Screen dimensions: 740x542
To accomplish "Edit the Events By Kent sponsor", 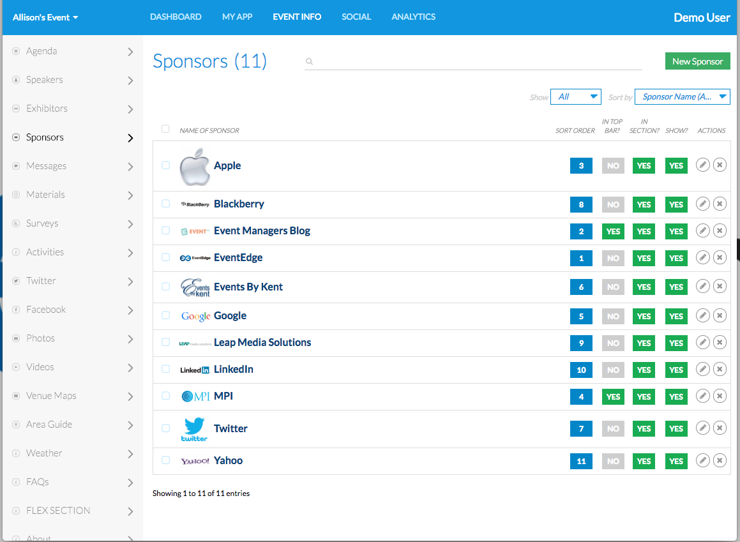I will point(703,287).
